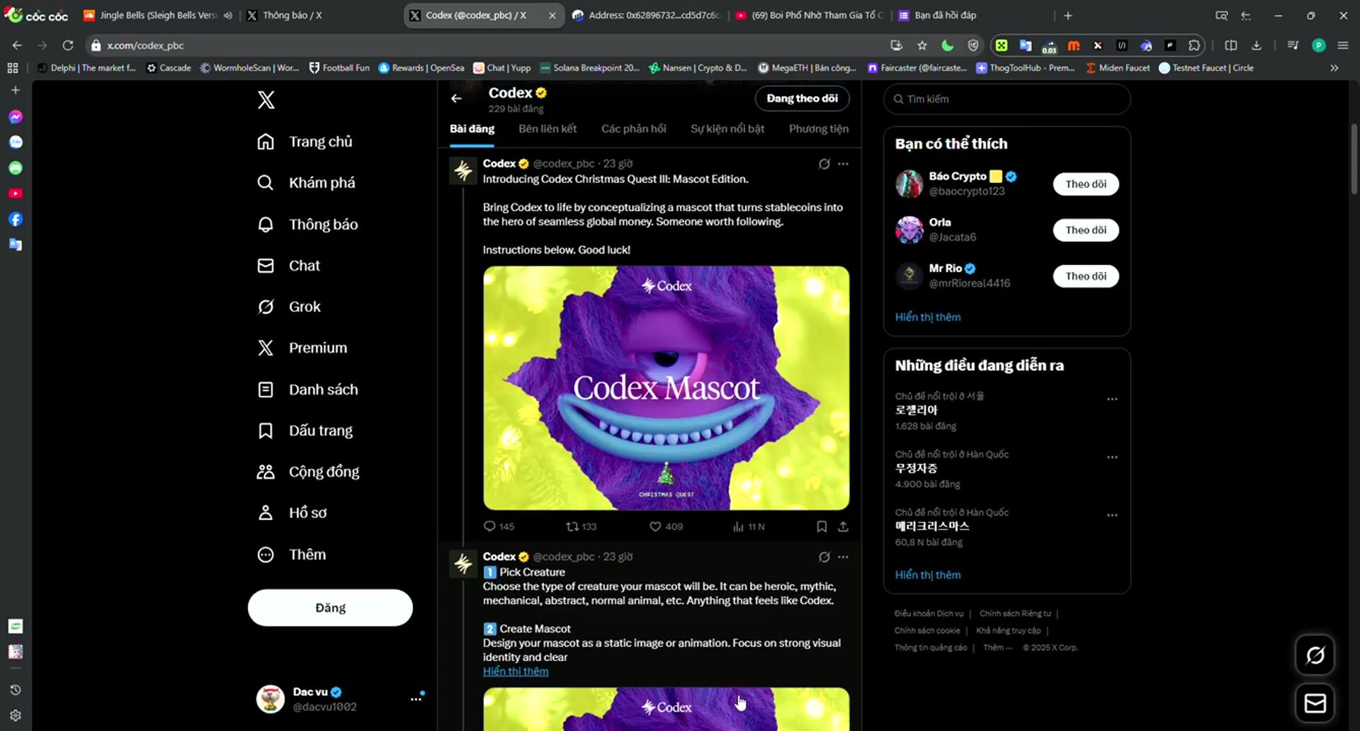Show more trending topics
This screenshot has width=1360, height=731.
pyautogui.click(x=928, y=575)
